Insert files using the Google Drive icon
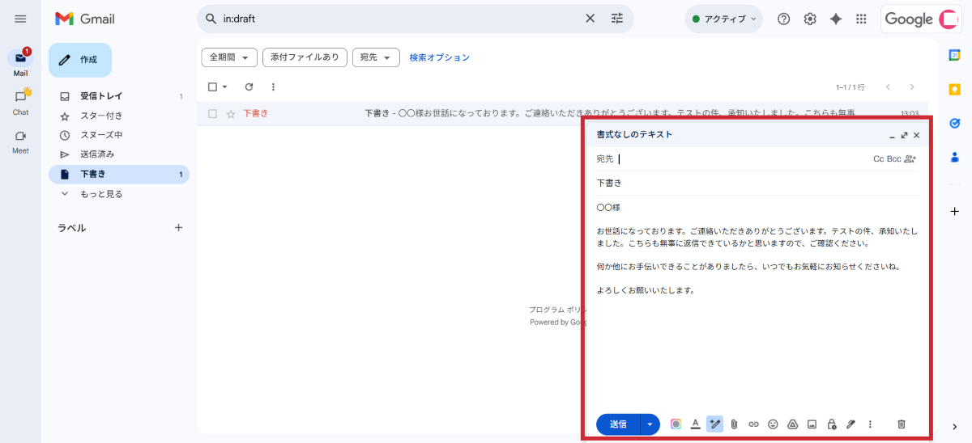This screenshot has width=972, height=443. 792,424
